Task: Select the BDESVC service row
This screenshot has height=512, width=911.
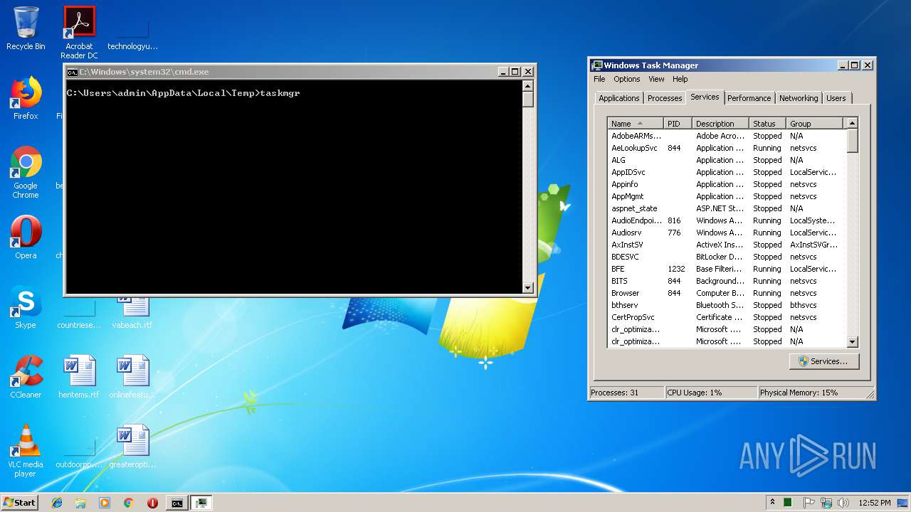Action: pos(727,257)
